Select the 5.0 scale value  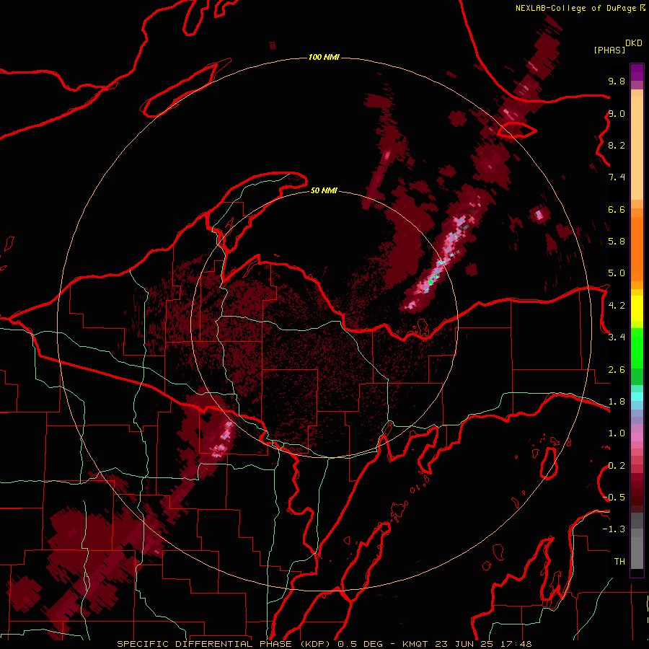coord(617,273)
